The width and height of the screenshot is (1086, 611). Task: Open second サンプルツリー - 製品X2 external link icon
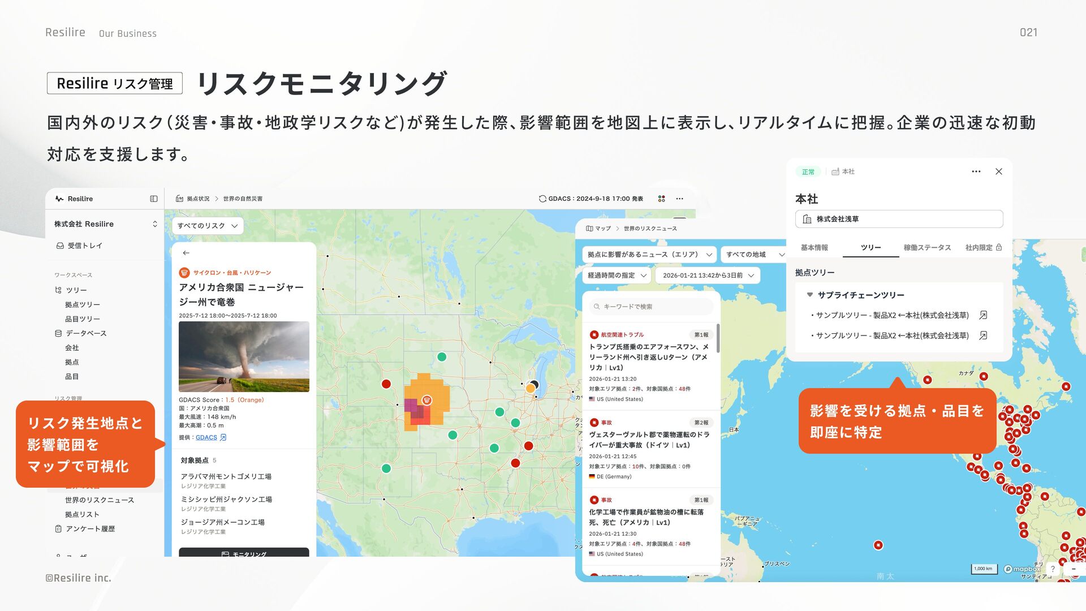click(983, 335)
